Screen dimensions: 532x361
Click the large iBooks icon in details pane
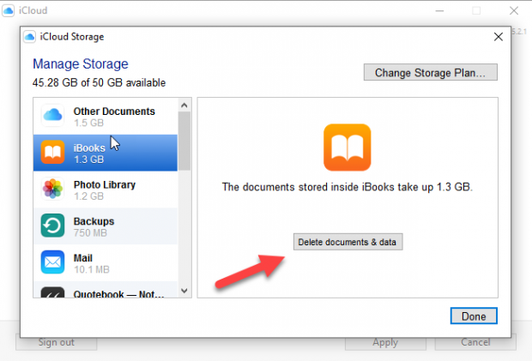[348, 147]
